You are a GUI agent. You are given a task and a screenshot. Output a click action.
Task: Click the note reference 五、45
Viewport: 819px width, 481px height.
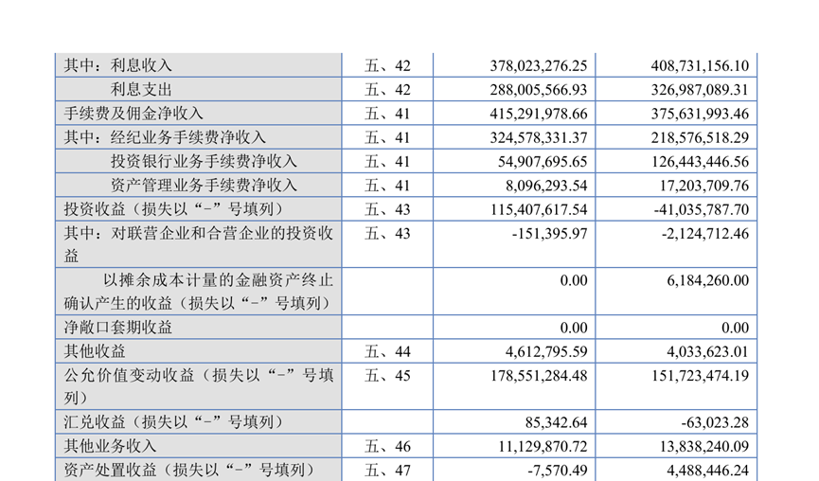(x=387, y=376)
